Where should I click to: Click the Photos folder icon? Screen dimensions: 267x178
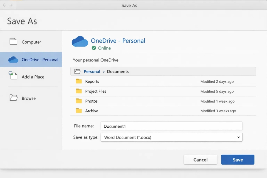click(x=79, y=101)
